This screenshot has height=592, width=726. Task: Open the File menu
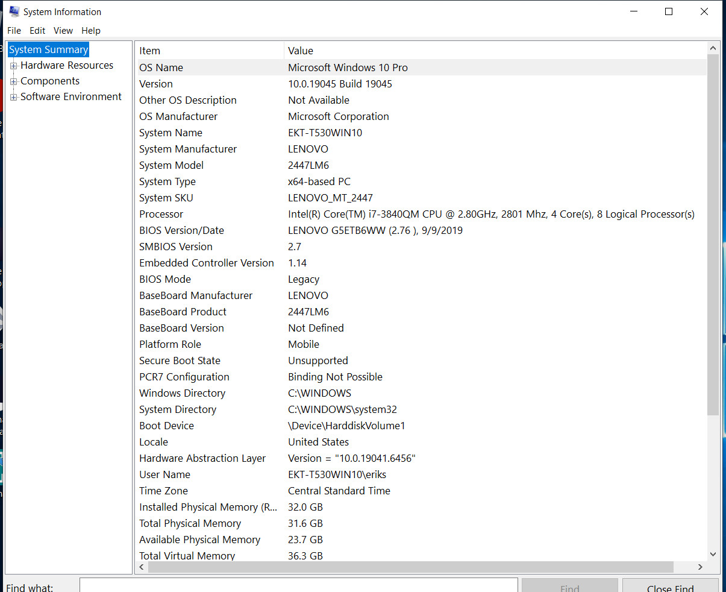[x=14, y=31]
